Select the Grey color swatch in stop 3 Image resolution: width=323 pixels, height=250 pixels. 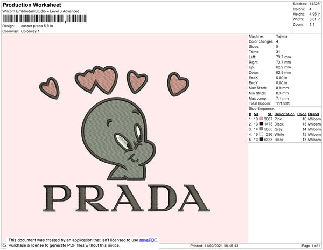click(262, 129)
